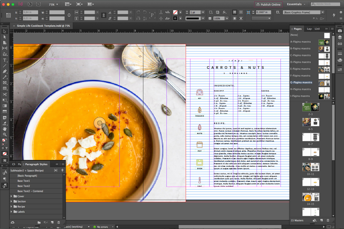Select the Hand tool
This screenshot has width=344, height=229.
5,129
